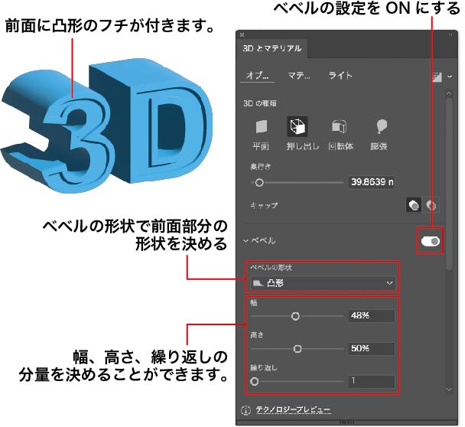Image resolution: width=465 pixels, height=427 pixels.
Task: Collapse the ベベル section chevron
Action: point(246,241)
